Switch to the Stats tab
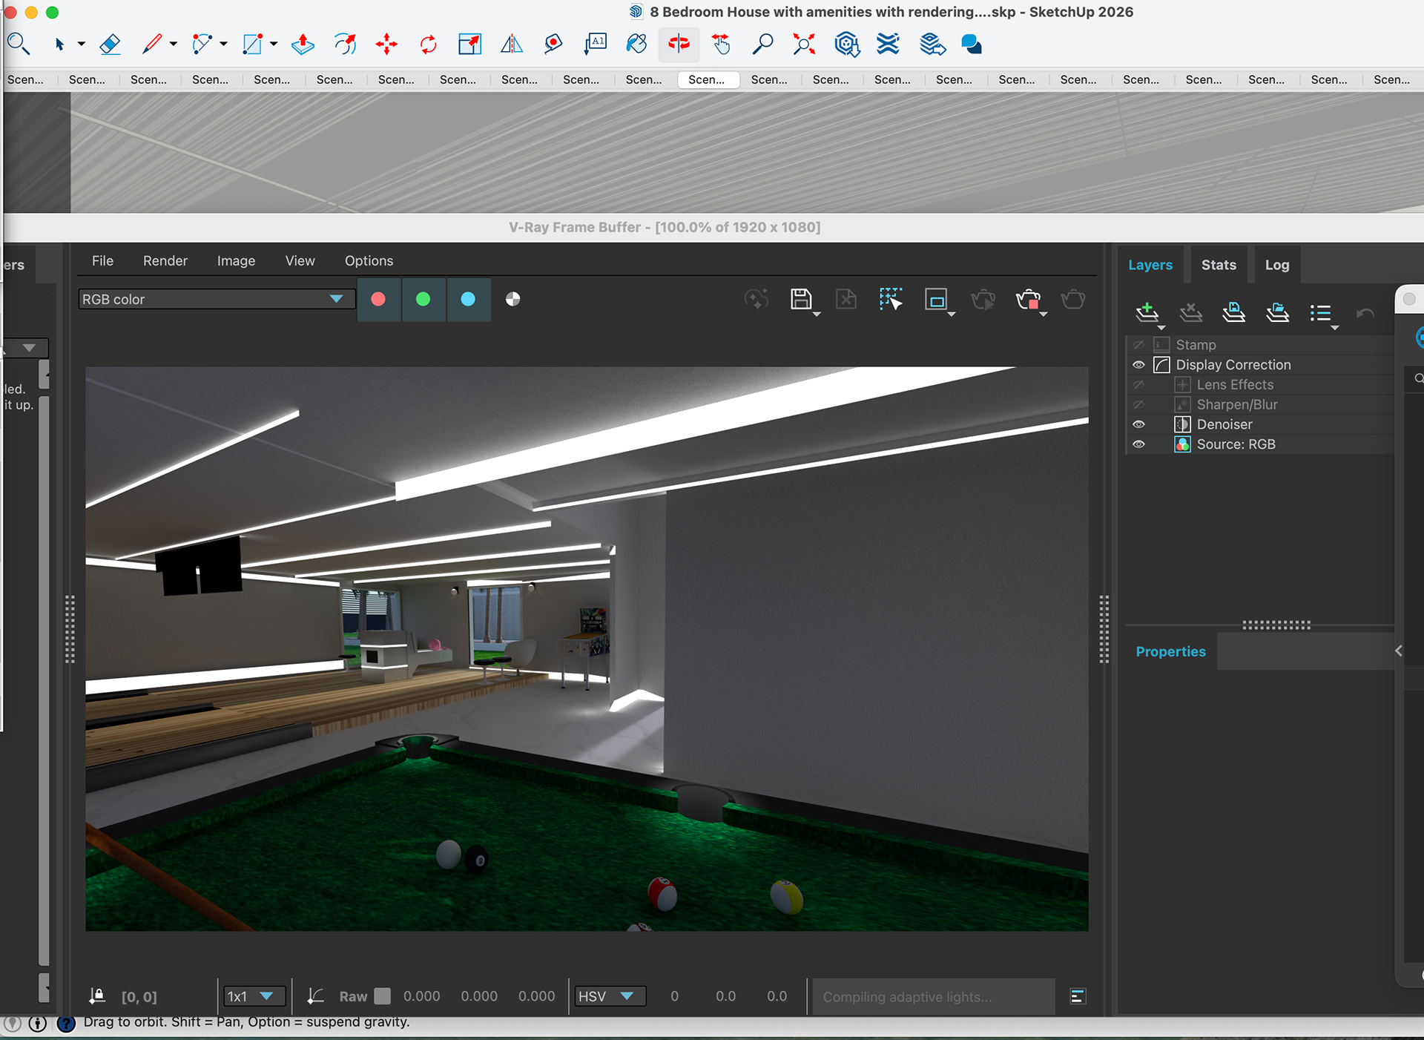 pos(1218,265)
